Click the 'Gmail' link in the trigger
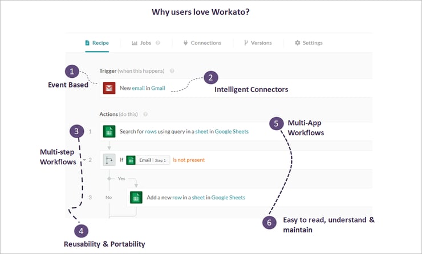This screenshot has width=422, height=254. [159, 89]
